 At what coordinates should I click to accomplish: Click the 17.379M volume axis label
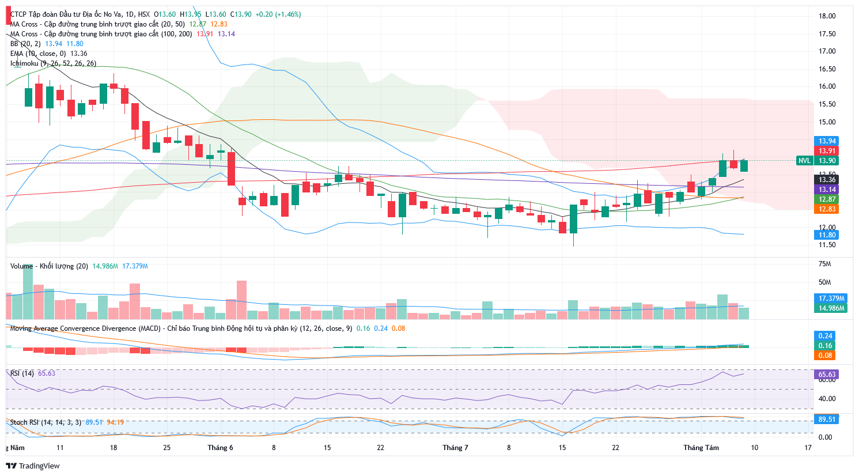pos(831,299)
